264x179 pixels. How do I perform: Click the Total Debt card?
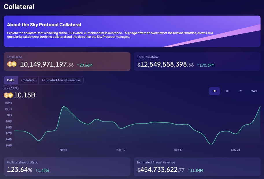point(67,62)
